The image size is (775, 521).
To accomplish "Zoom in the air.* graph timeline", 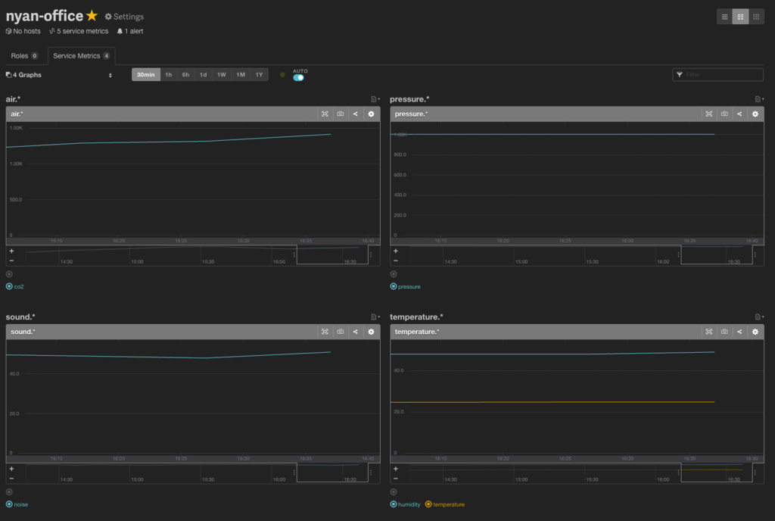I will pos(11,251).
